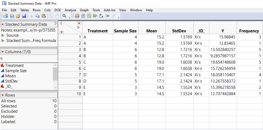Image resolution: width=263 pixels, height=130 pixels.
Task: Click the Paste clipboard icon
Action: pos(43,16)
